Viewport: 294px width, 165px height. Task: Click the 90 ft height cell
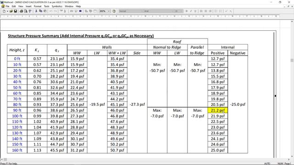(x=17, y=110)
